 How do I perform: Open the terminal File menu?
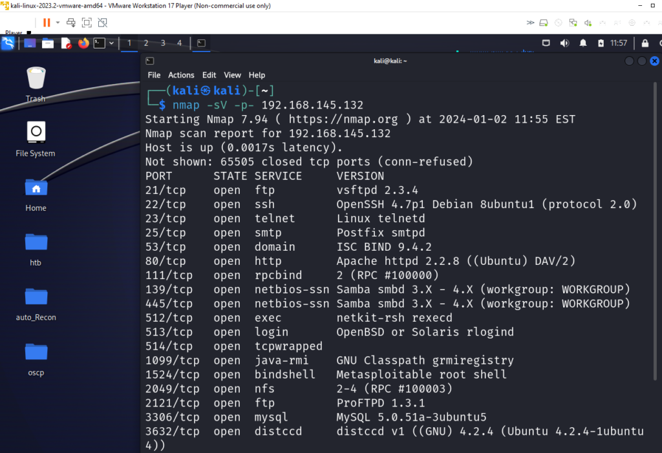154,75
